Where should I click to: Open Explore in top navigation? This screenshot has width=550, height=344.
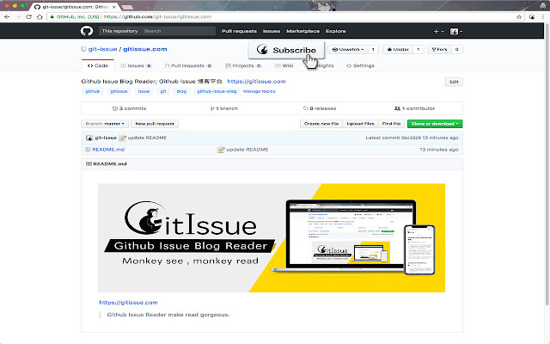pos(336,31)
